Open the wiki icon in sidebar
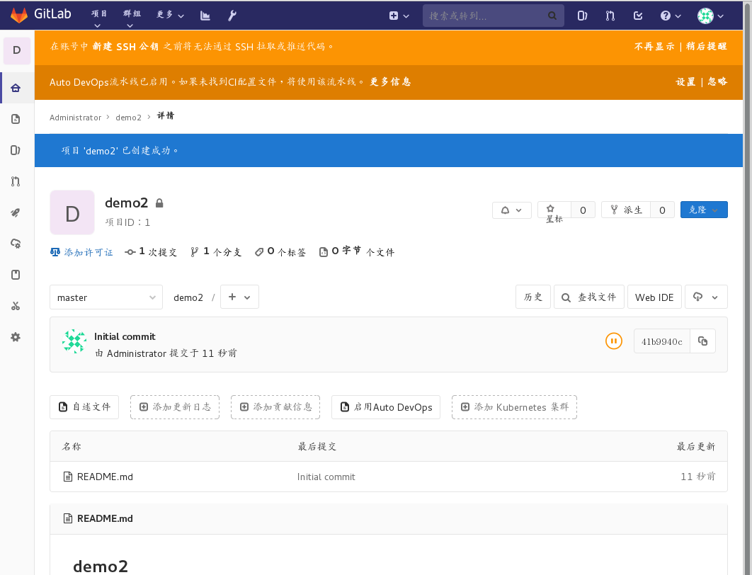 16,275
